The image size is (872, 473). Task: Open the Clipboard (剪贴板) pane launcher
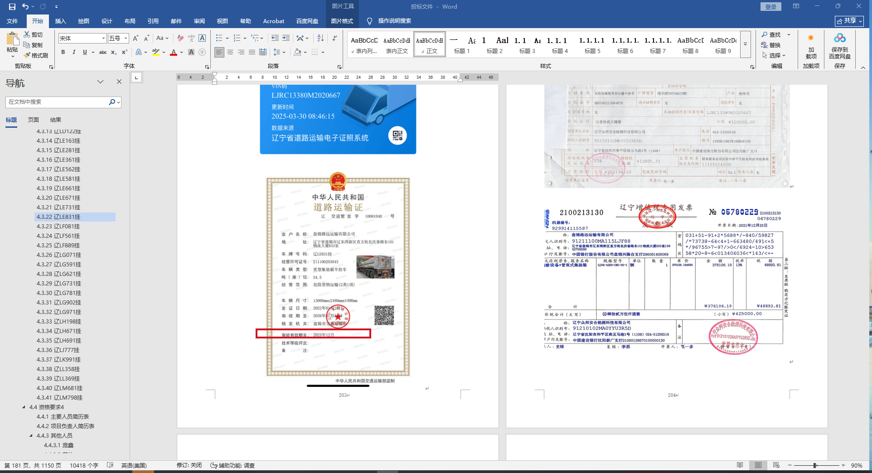51,67
